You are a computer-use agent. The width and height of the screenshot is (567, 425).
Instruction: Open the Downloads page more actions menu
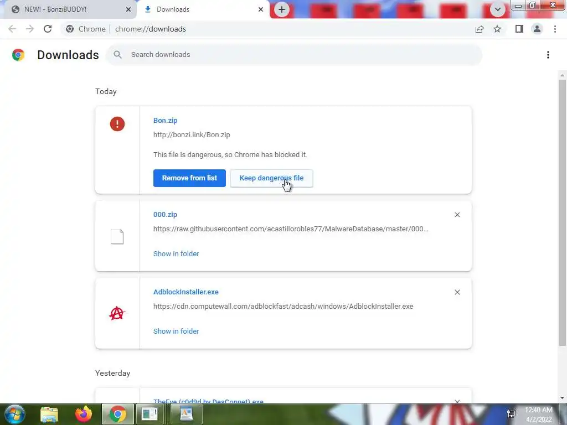pos(548,55)
